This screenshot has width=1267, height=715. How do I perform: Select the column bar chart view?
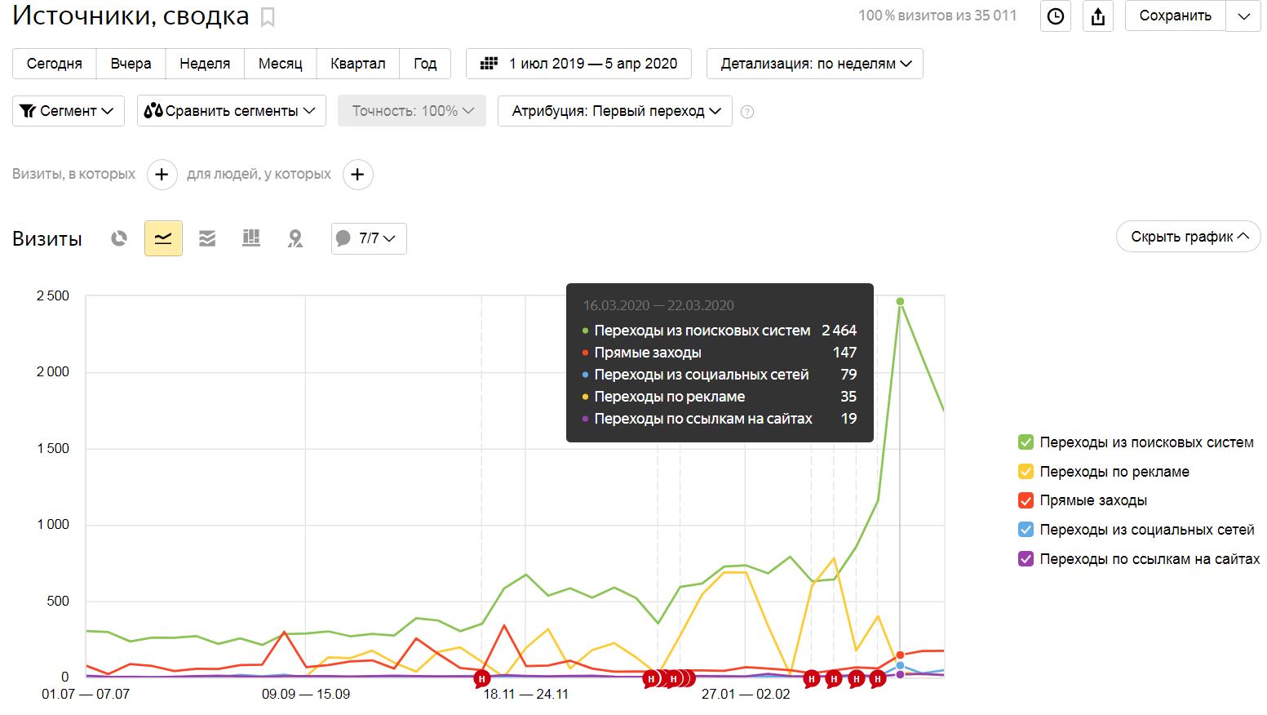pyautogui.click(x=251, y=238)
